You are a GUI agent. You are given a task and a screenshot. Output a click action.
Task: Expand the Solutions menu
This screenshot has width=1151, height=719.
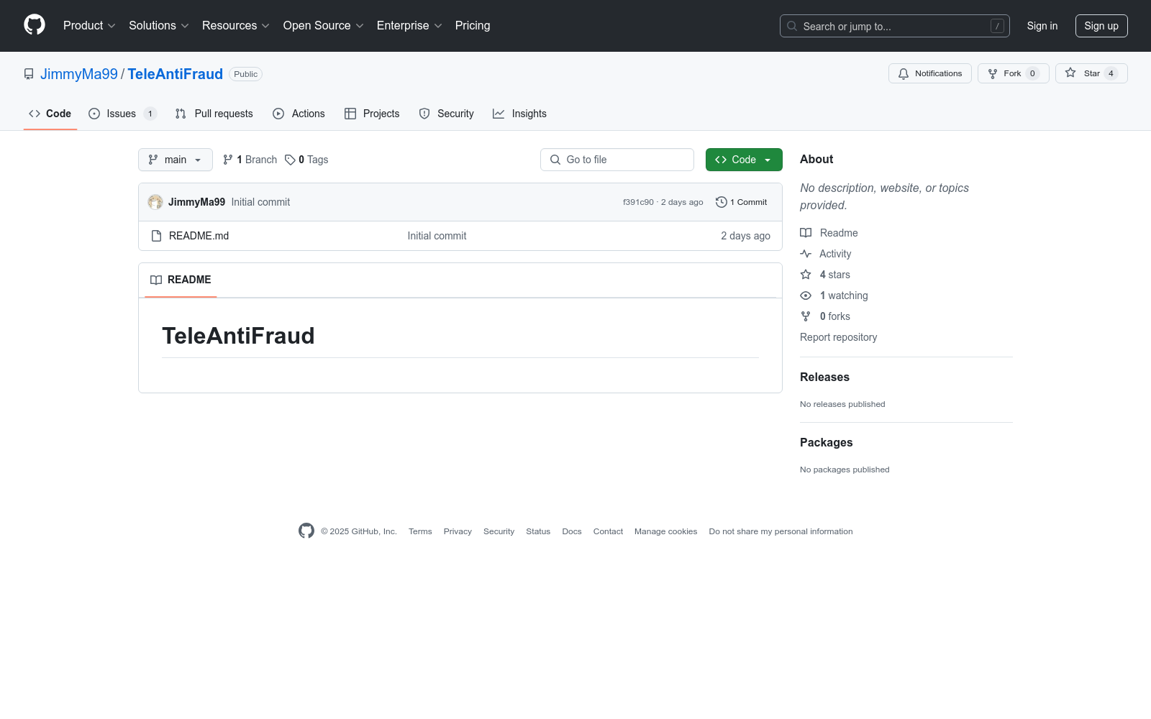click(x=159, y=26)
